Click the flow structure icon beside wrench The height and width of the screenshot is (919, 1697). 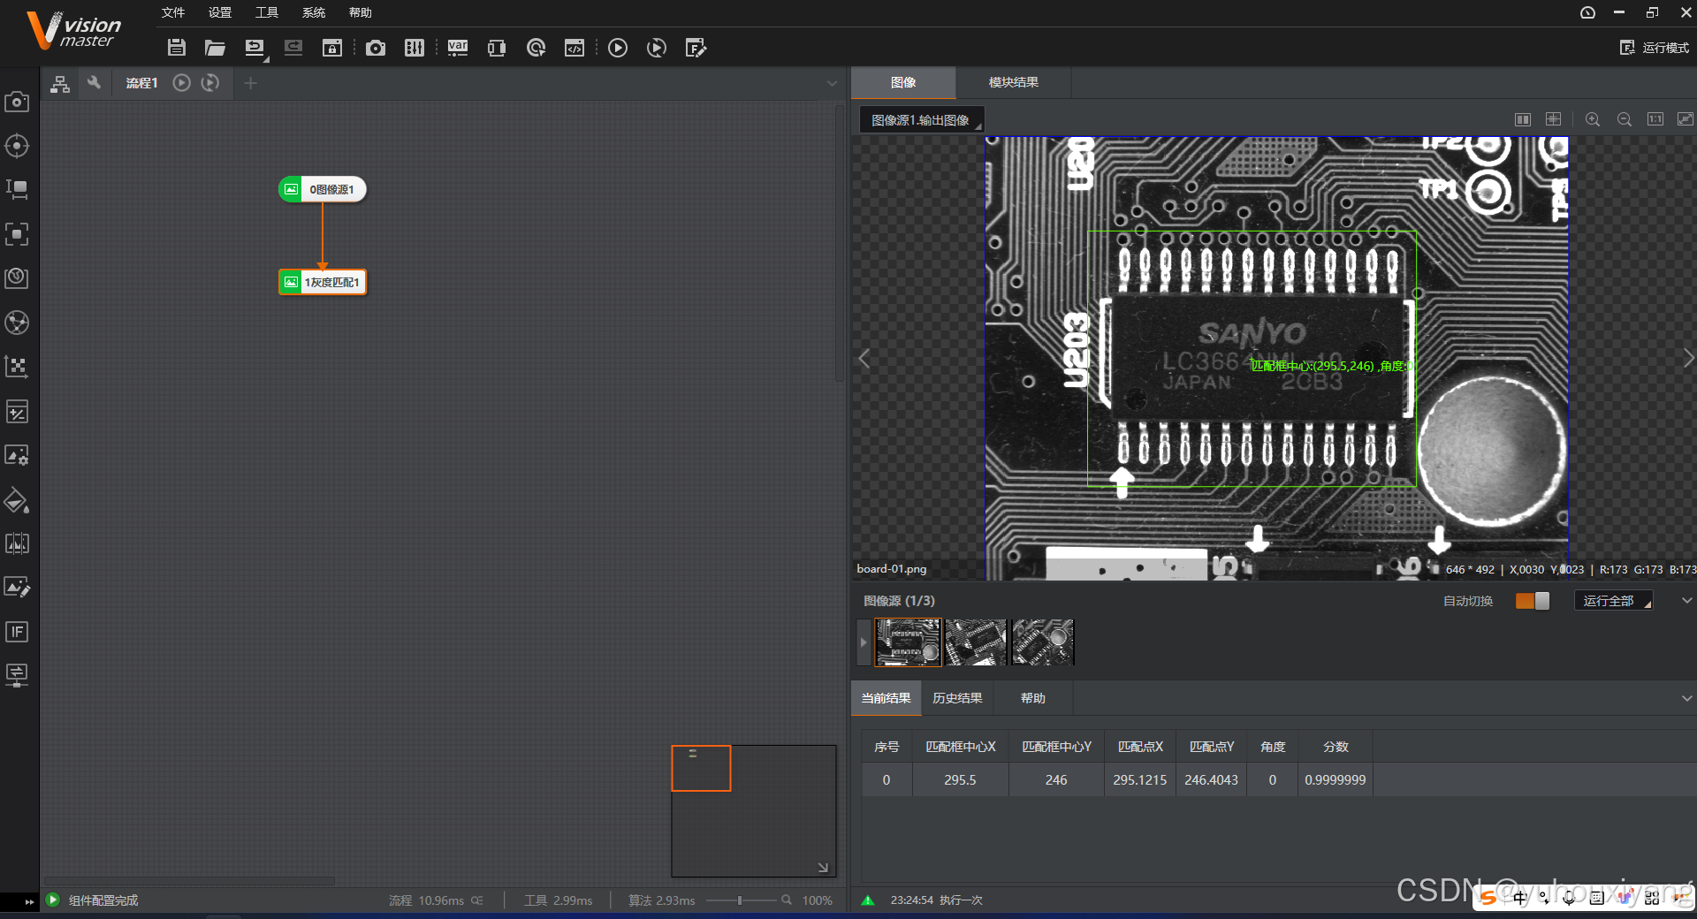pos(60,84)
